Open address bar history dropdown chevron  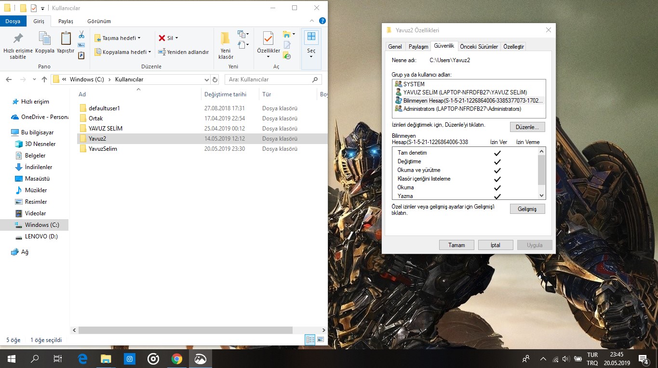(x=207, y=79)
